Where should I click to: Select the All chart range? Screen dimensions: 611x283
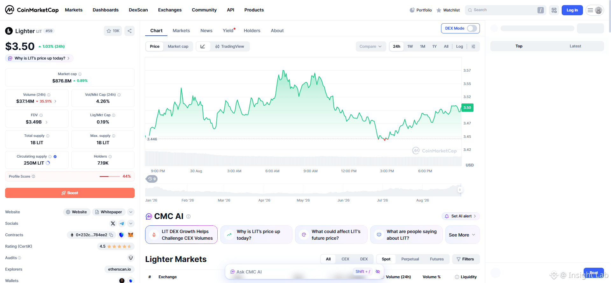(x=446, y=46)
